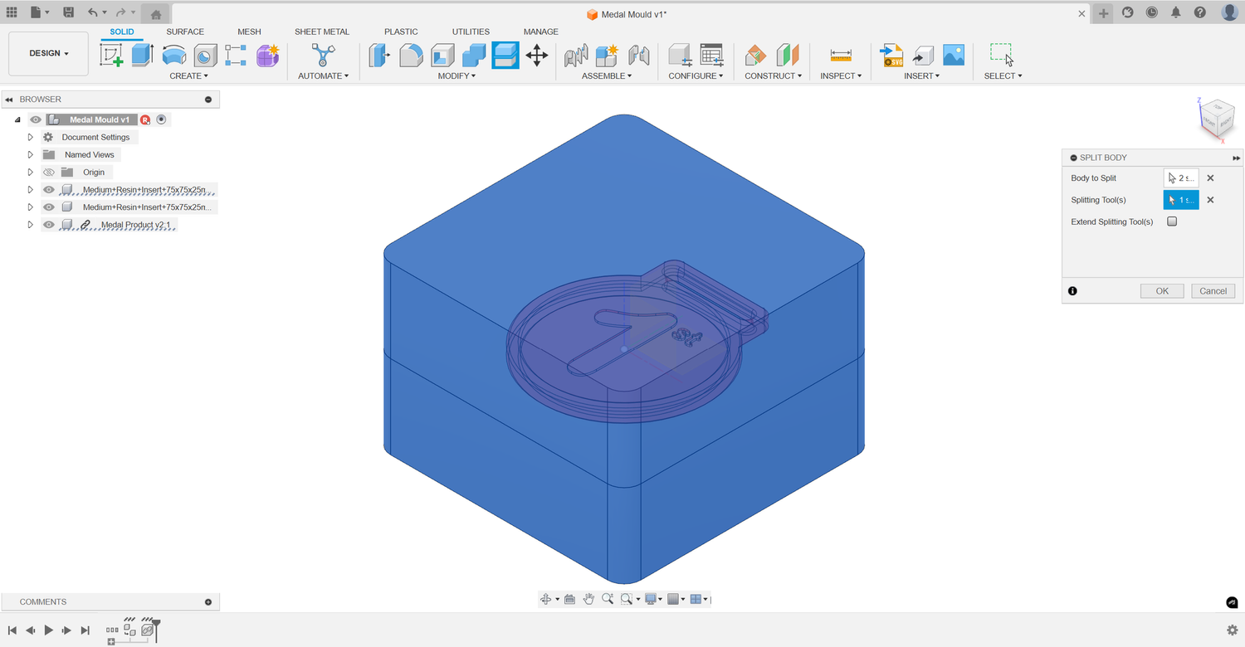Show the hidden Origin folder
Viewport: 1245px width, 647px height.
click(48, 173)
